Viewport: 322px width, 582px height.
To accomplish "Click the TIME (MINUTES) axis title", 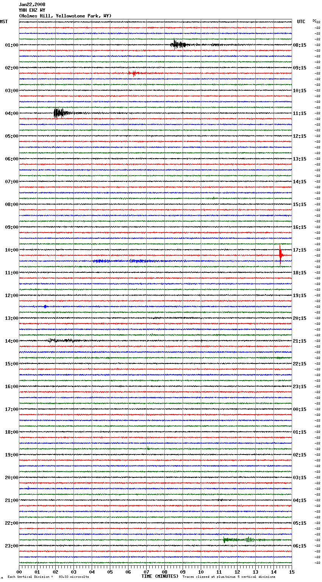I will pos(160,576).
